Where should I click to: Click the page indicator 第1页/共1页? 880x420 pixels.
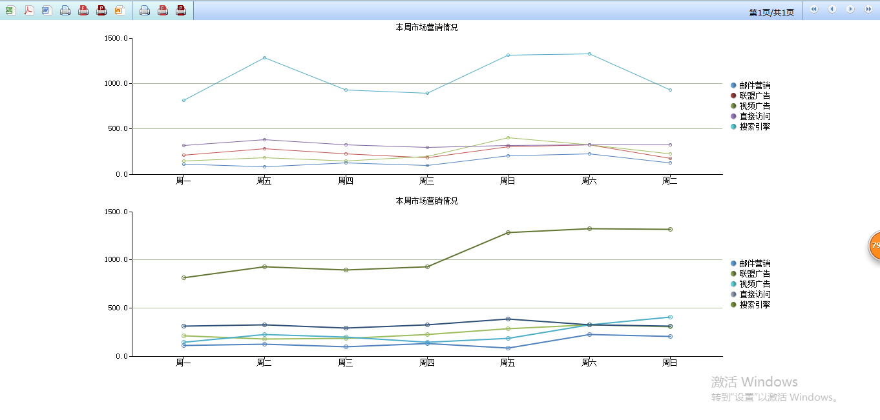pos(771,13)
